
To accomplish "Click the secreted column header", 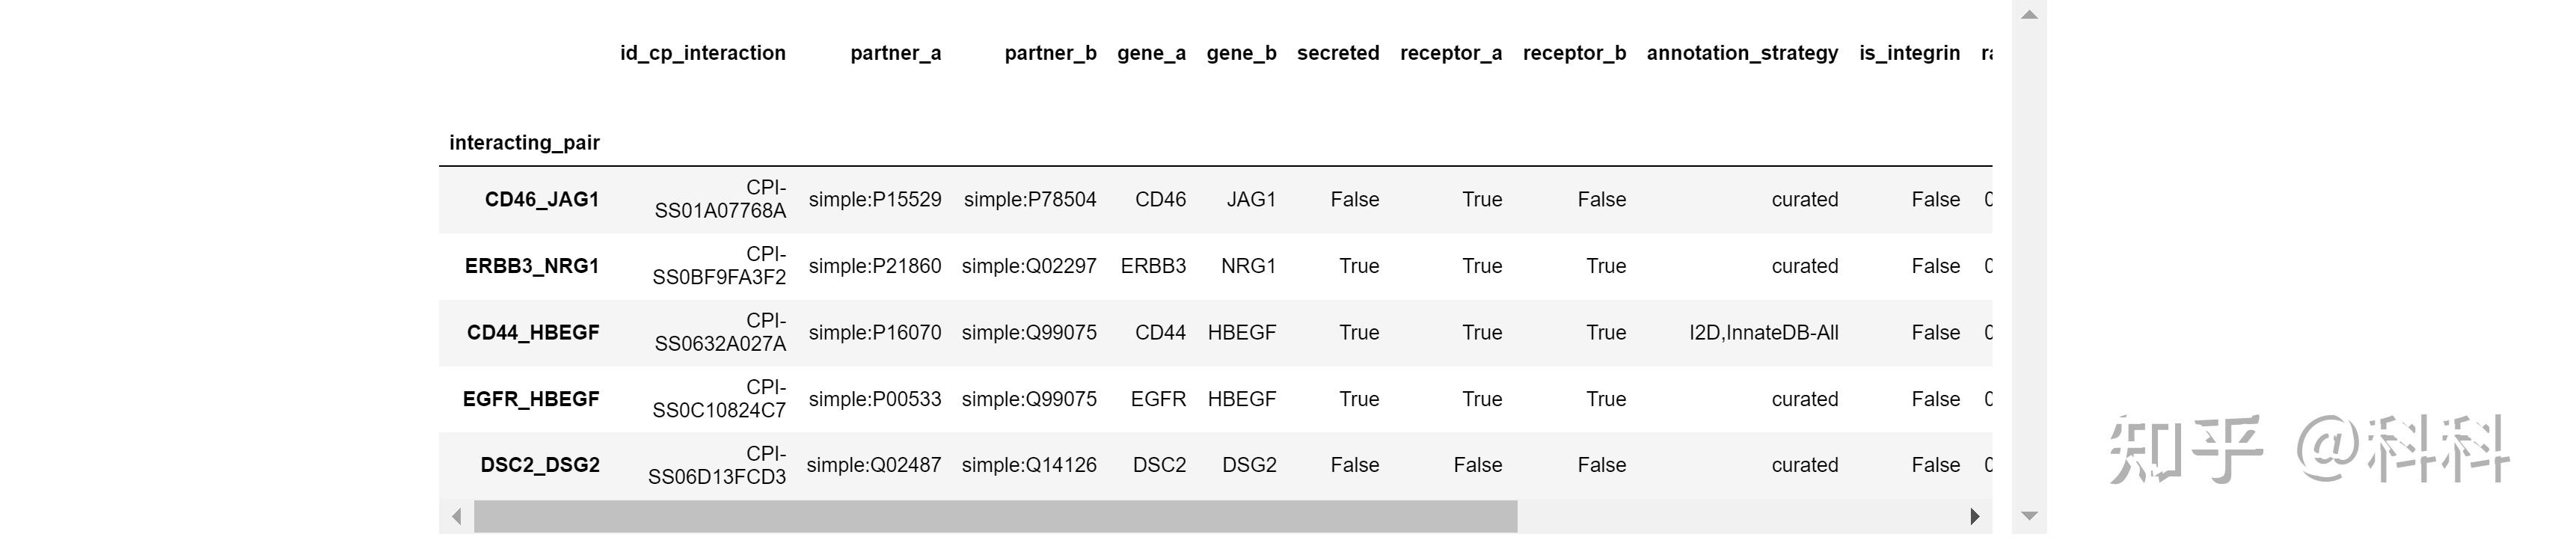I will point(1338,53).
